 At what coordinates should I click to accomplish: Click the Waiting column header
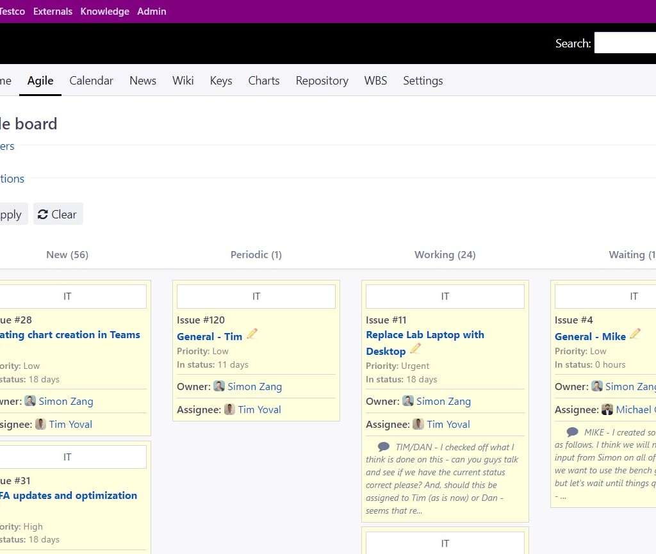tap(632, 255)
